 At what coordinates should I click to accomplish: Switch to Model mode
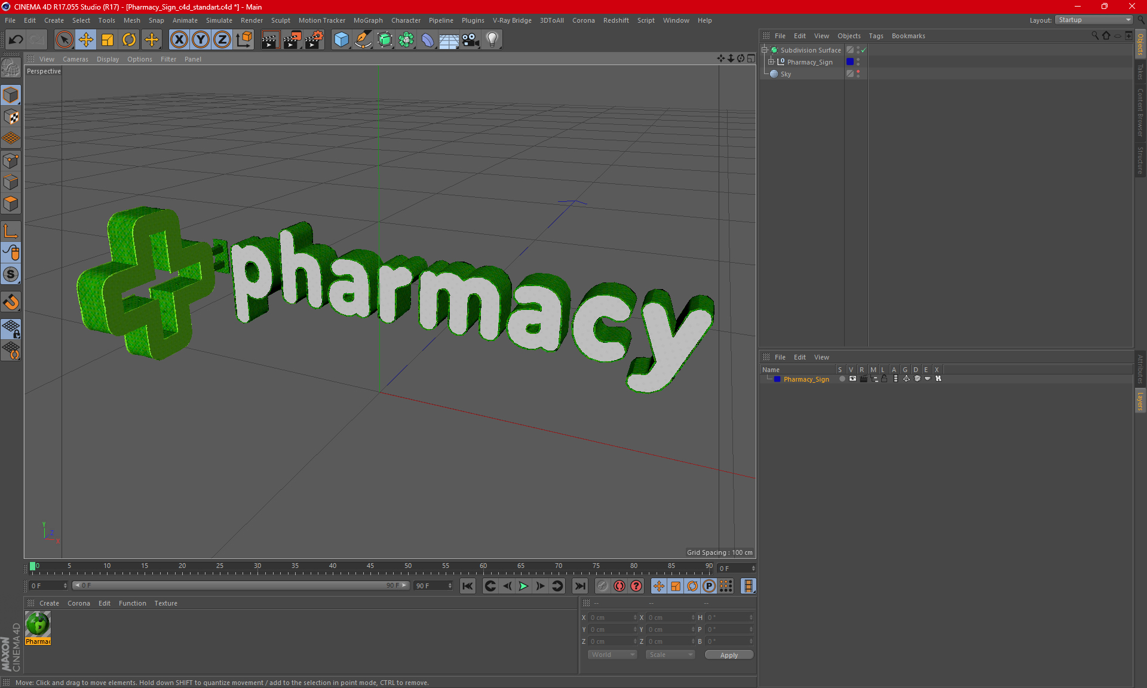point(11,95)
